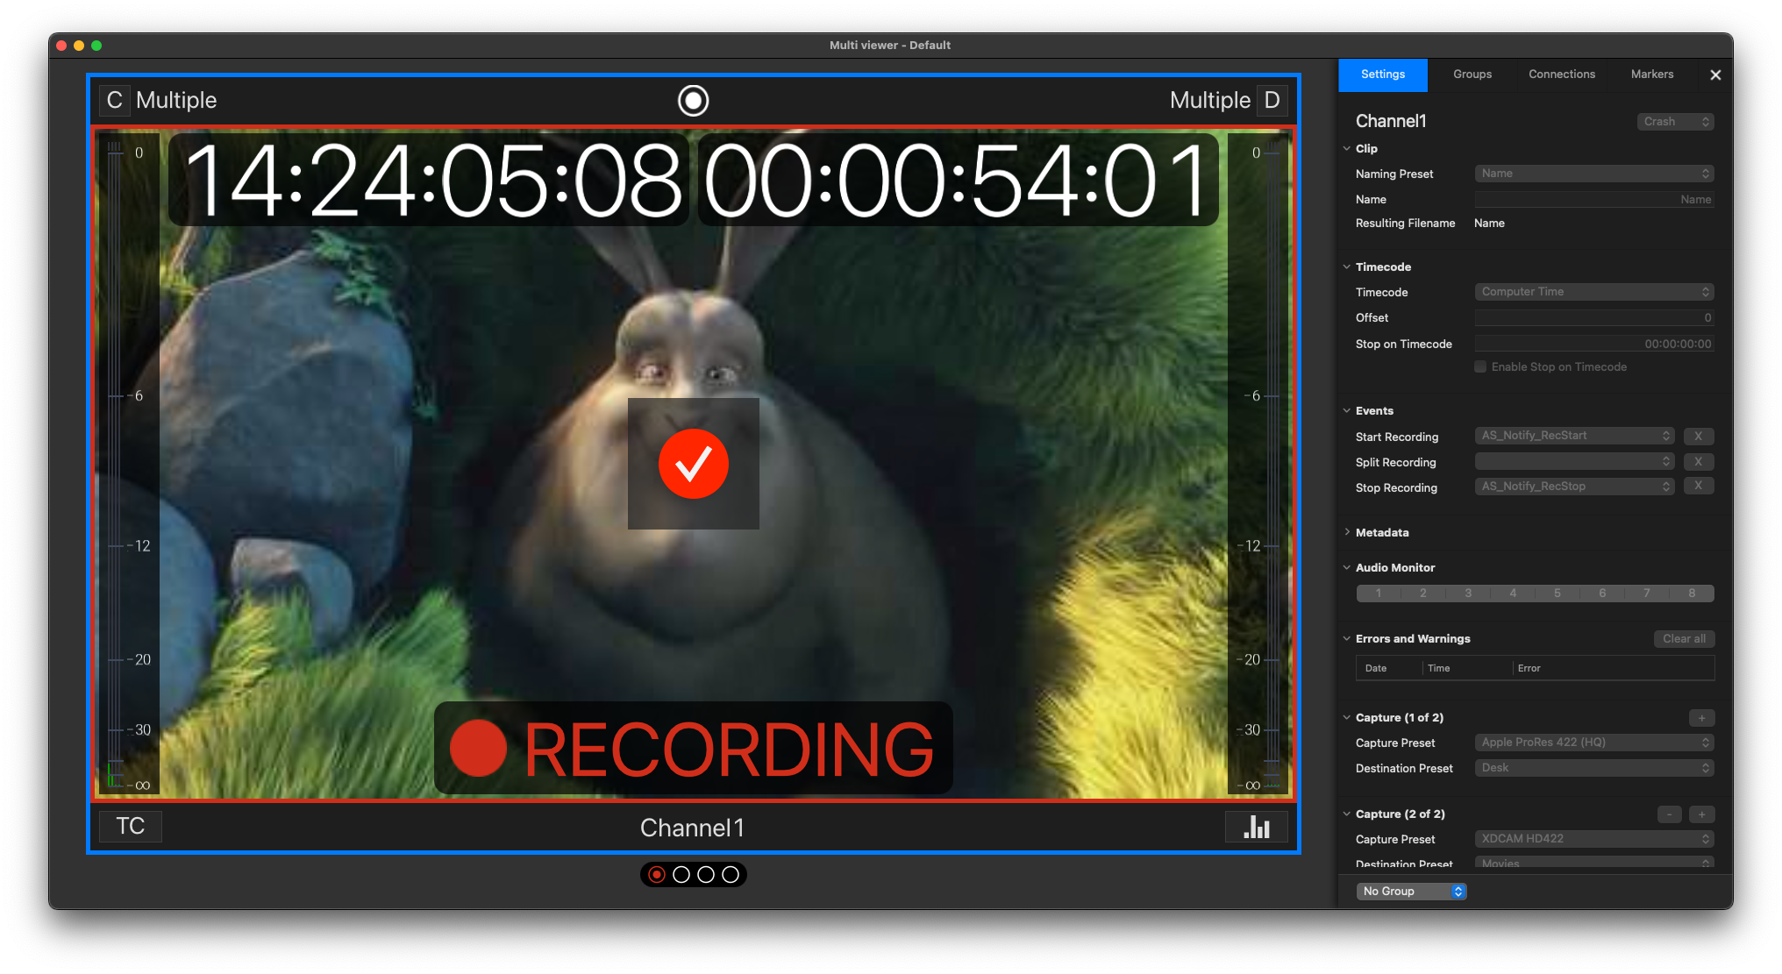Toggle audio monitor channel 4

pyautogui.click(x=1513, y=594)
